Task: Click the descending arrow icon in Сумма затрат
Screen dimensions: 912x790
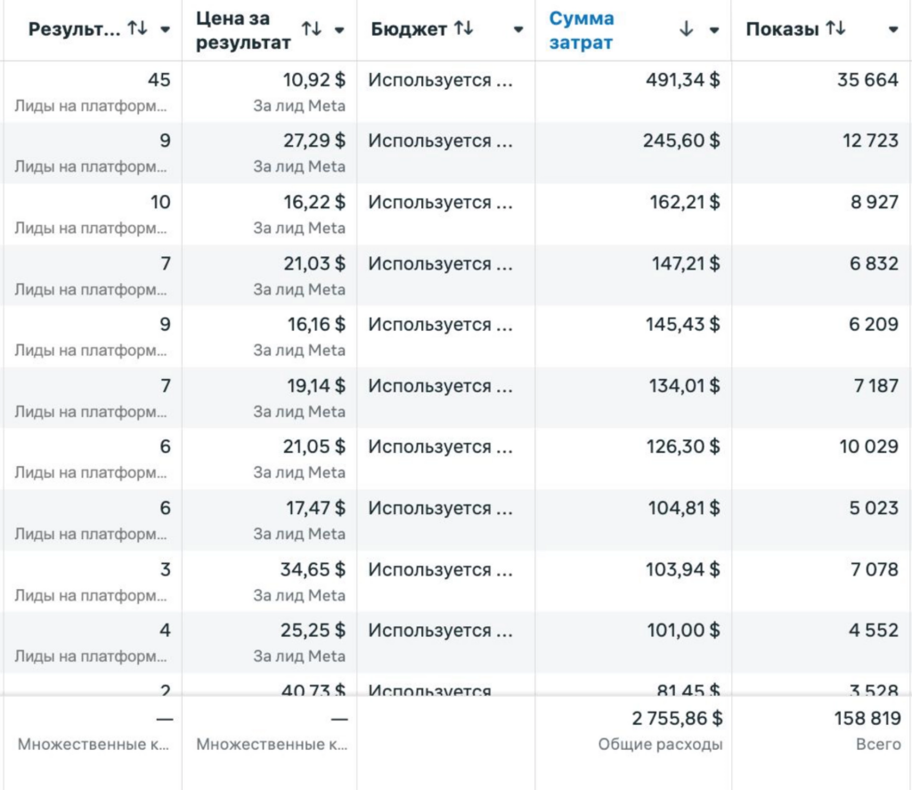Action: 686,29
